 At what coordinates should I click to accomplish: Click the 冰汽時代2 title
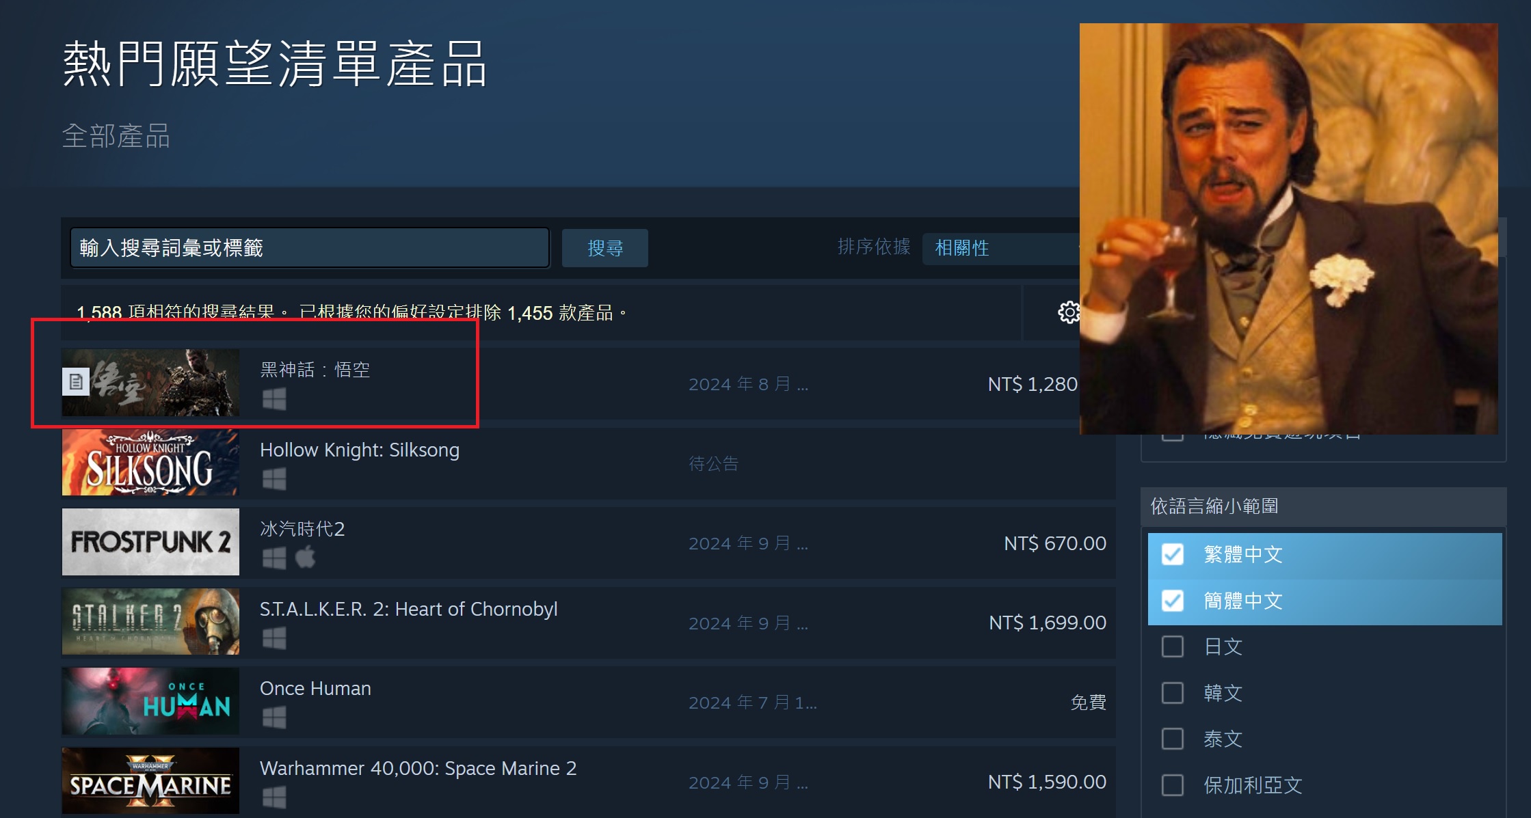pyautogui.click(x=302, y=529)
